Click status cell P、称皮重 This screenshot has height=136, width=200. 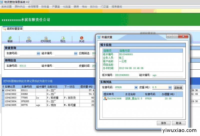coord(55,98)
